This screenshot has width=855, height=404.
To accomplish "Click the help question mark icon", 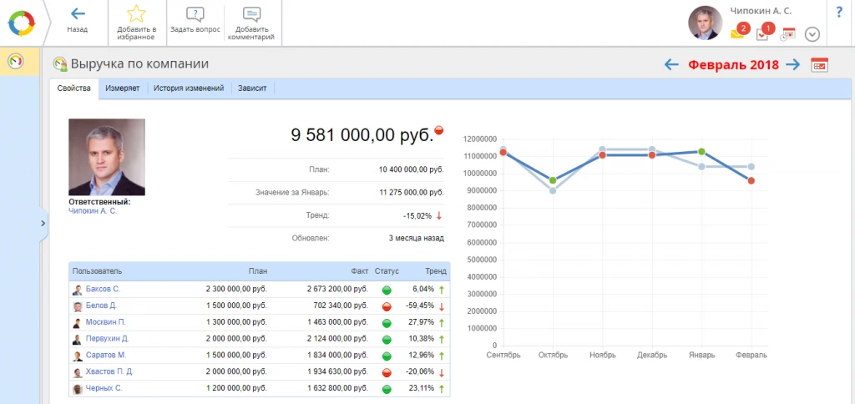I will (838, 12).
